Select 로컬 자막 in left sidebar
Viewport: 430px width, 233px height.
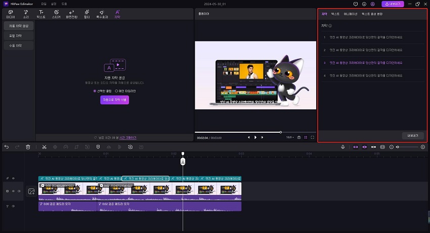click(19, 35)
